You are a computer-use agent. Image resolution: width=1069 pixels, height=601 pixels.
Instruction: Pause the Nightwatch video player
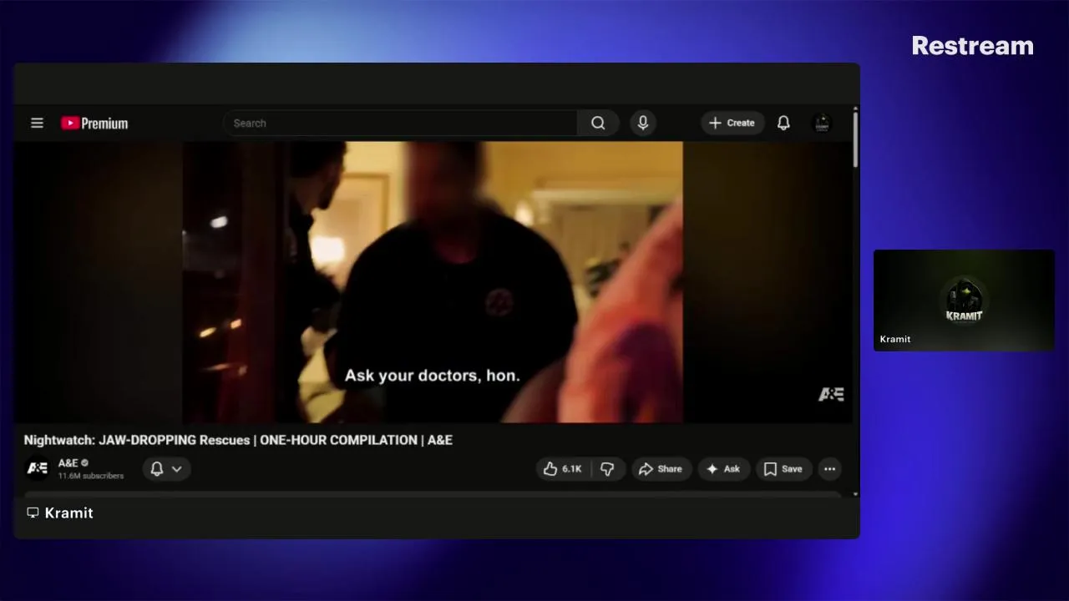click(433, 282)
